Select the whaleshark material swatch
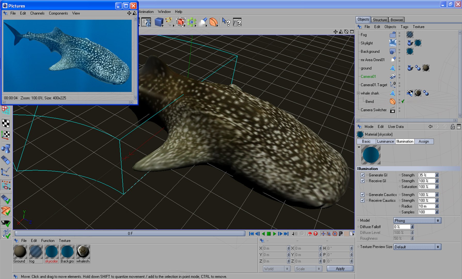Image resolution: width=462 pixels, height=279 pixels. point(83,252)
